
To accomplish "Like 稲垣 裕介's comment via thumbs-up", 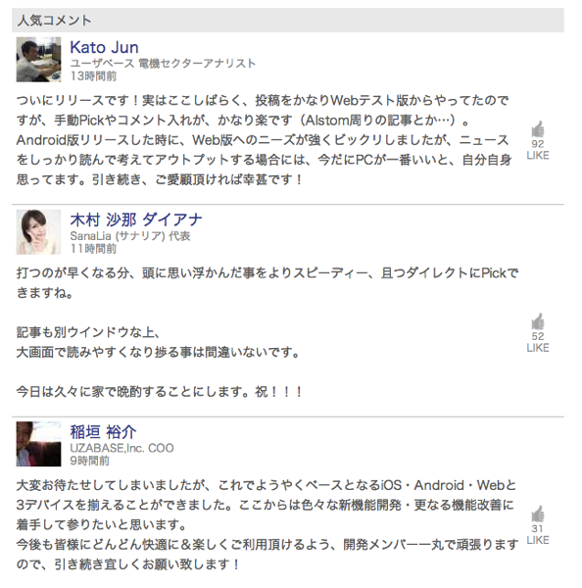I will point(537,514).
